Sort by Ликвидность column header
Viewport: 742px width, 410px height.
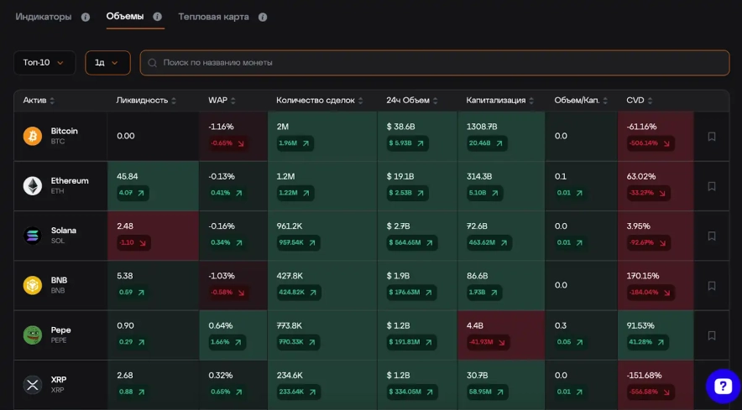tap(146, 101)
